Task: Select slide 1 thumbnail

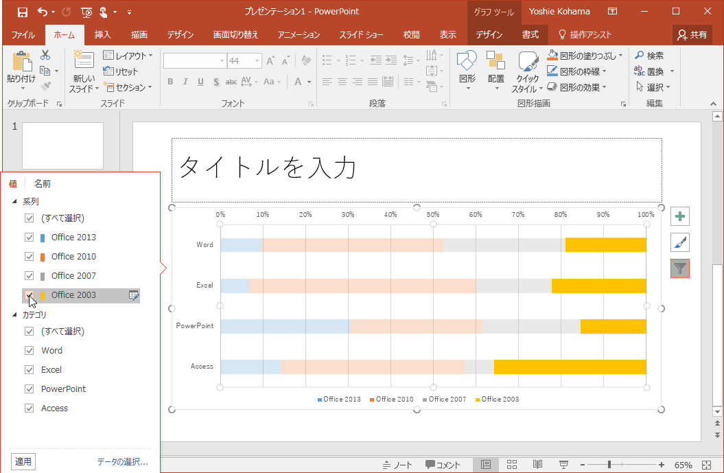Action: tap(63, 146)
